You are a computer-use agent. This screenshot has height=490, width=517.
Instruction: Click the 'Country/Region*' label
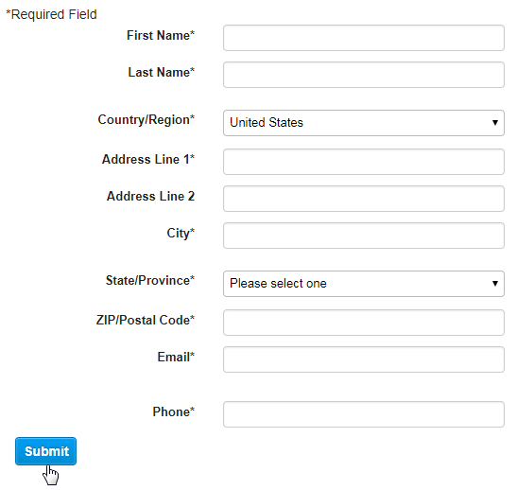pos(146,120)
